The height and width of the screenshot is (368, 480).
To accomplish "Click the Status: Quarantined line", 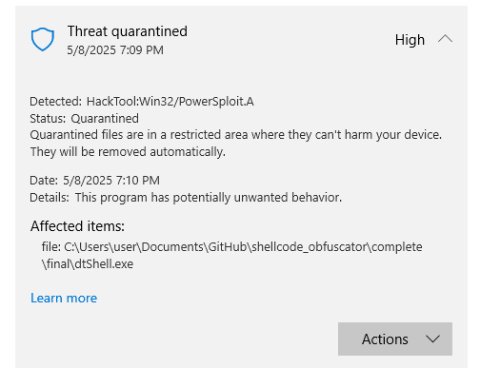I will tap(84, 119).
